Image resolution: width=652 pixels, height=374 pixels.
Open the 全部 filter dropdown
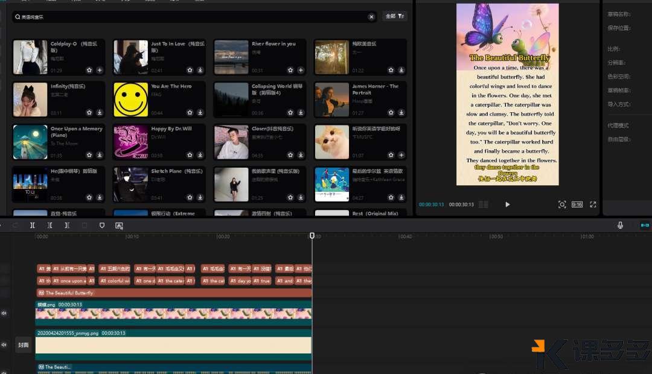click(395, 16)
